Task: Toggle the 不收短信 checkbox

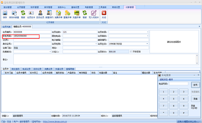Action: pos(130,51)
